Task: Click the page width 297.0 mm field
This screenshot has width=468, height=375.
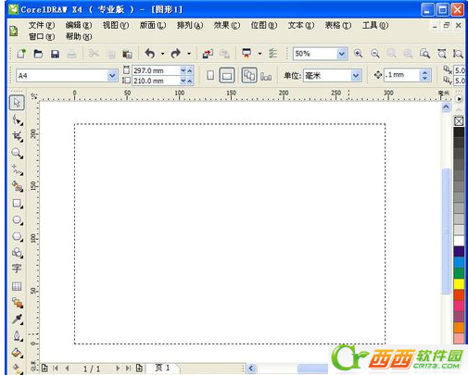Action: click(x=156, y=70)
